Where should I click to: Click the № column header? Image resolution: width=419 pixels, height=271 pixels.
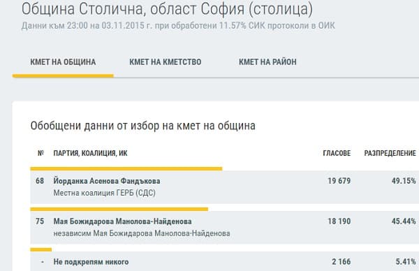coord(41,153)
